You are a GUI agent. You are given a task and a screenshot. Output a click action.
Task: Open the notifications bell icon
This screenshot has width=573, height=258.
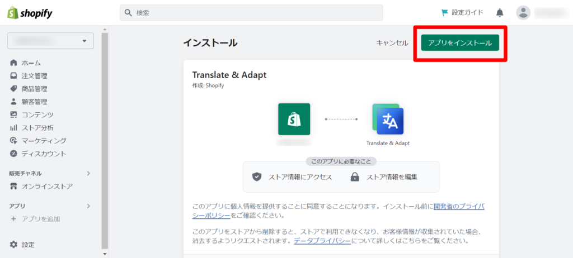[x=500, y=13]
